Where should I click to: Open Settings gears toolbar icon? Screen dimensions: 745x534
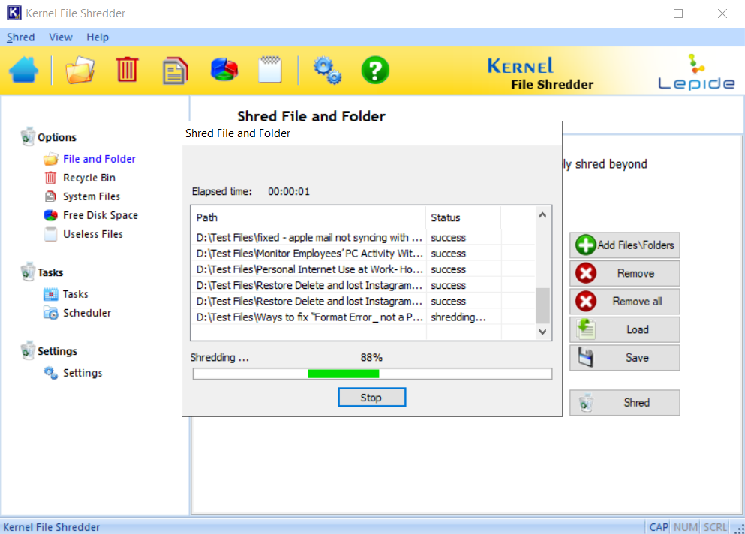(x=327, y=70)
